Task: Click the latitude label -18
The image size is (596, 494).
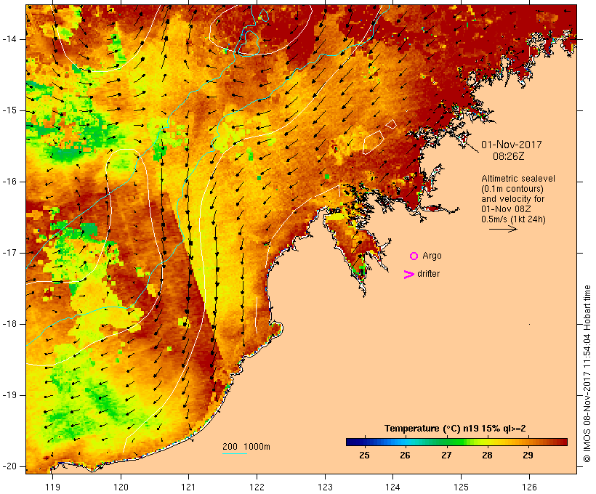Action: click(9, 324)
